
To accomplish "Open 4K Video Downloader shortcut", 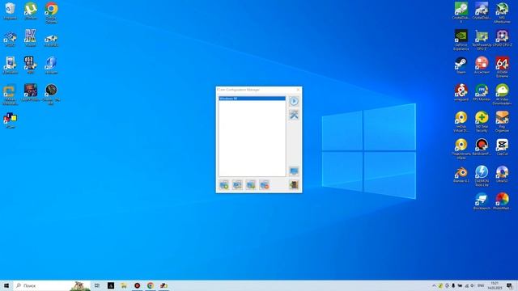I will click(x=502, y=95).
